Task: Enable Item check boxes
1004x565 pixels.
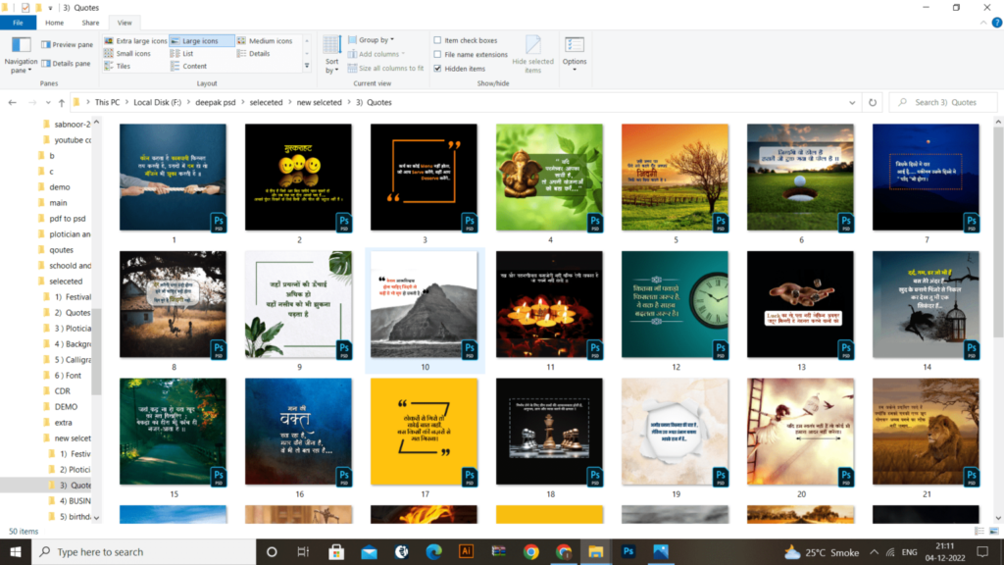Action: click(437, 40)
